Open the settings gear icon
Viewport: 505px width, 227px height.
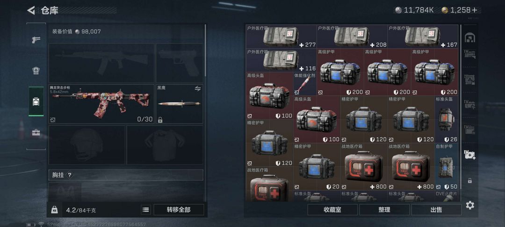(x=470, y=205)
